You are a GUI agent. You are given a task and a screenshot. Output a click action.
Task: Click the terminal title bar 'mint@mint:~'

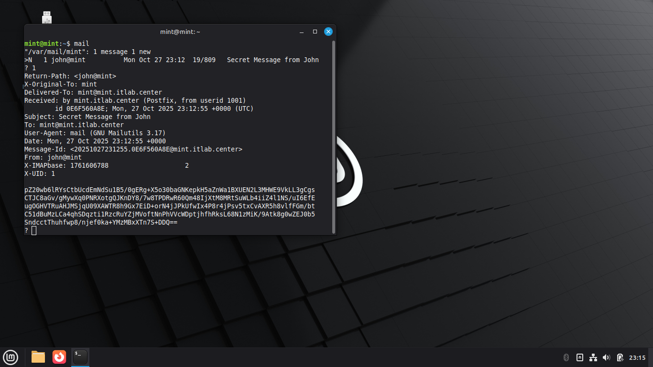180,32
